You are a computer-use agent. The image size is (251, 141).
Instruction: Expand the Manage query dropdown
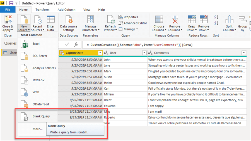pyautogui.click(x=137, y=29)
